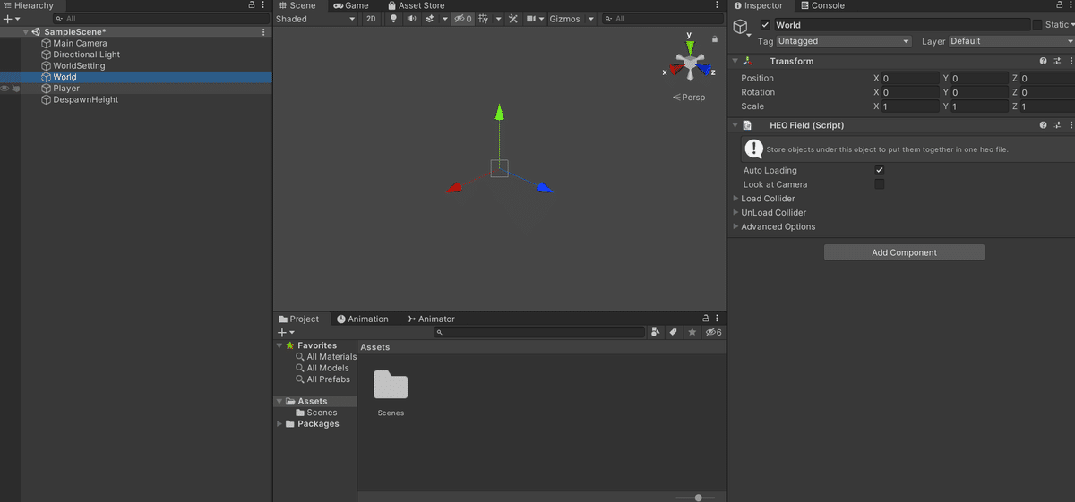Click the Add Component button
The image size is (1075, 502).
pos(904,252)
